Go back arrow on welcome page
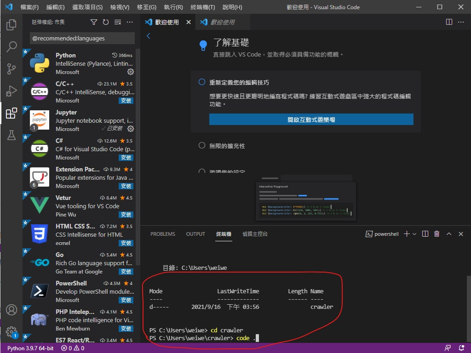The height and width of the screenshot is (353, 471). click(x=149, y=36)
